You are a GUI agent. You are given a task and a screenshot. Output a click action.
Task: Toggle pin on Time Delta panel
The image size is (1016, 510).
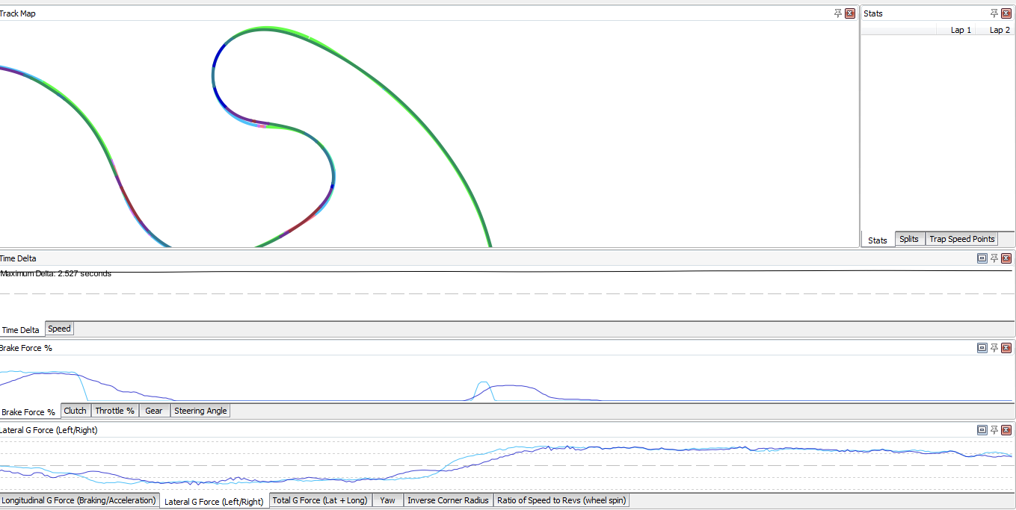994,258
